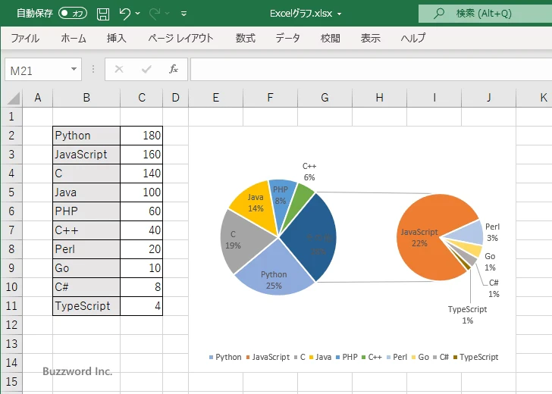Viewport: 552px width, 394px height.
Task: Select column G header
Action: [x=325, y=98]
